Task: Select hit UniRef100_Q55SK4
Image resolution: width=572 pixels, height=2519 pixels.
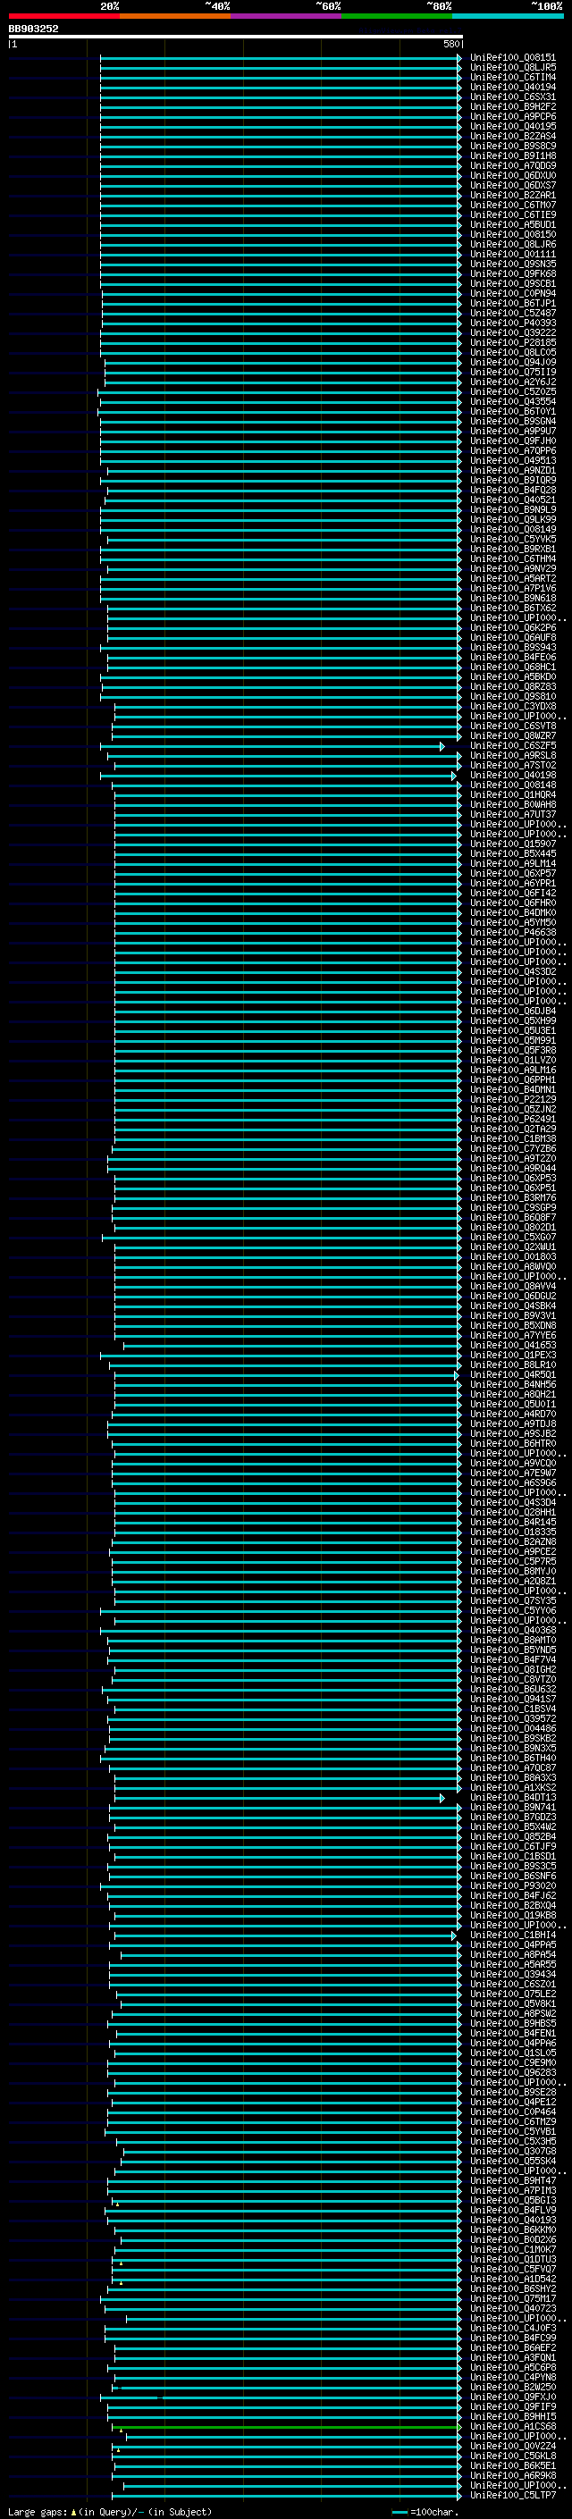Action: click(513, 2161)
